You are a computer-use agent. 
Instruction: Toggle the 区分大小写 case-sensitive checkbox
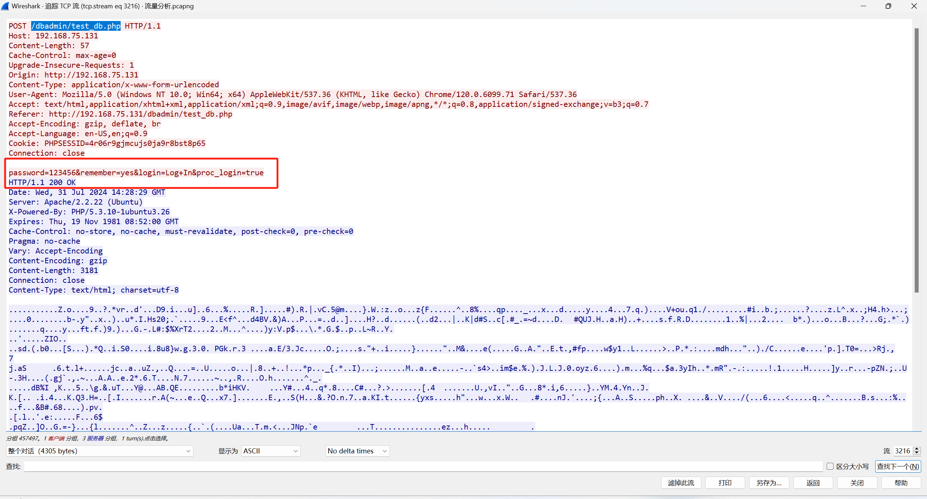830,466
